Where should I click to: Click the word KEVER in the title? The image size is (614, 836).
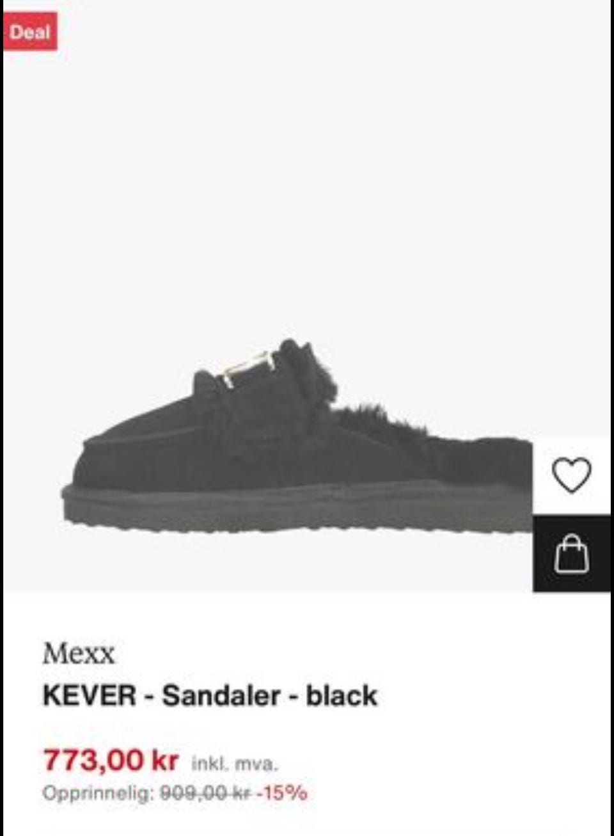(x=89, y=695)
